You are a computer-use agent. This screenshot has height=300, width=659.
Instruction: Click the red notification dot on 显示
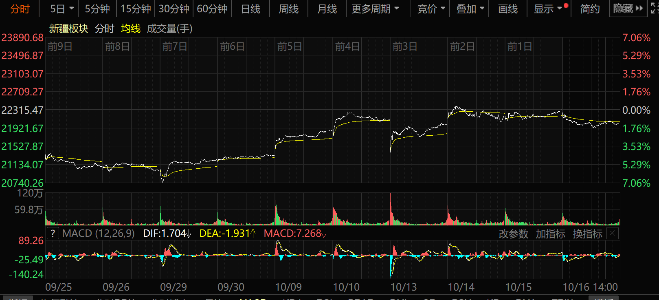(x=566, y=6)
